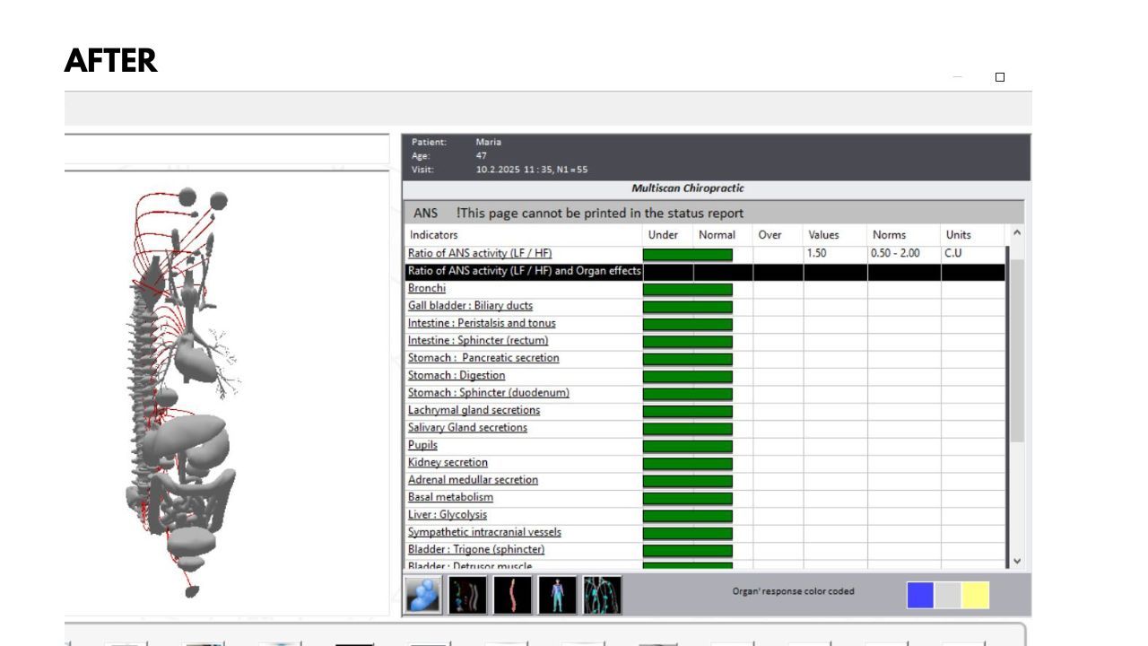This screenshot has width=1148, height=646.
Task: Click the 0.50 - 2.00 norms cell
Action: coord(904,254)
